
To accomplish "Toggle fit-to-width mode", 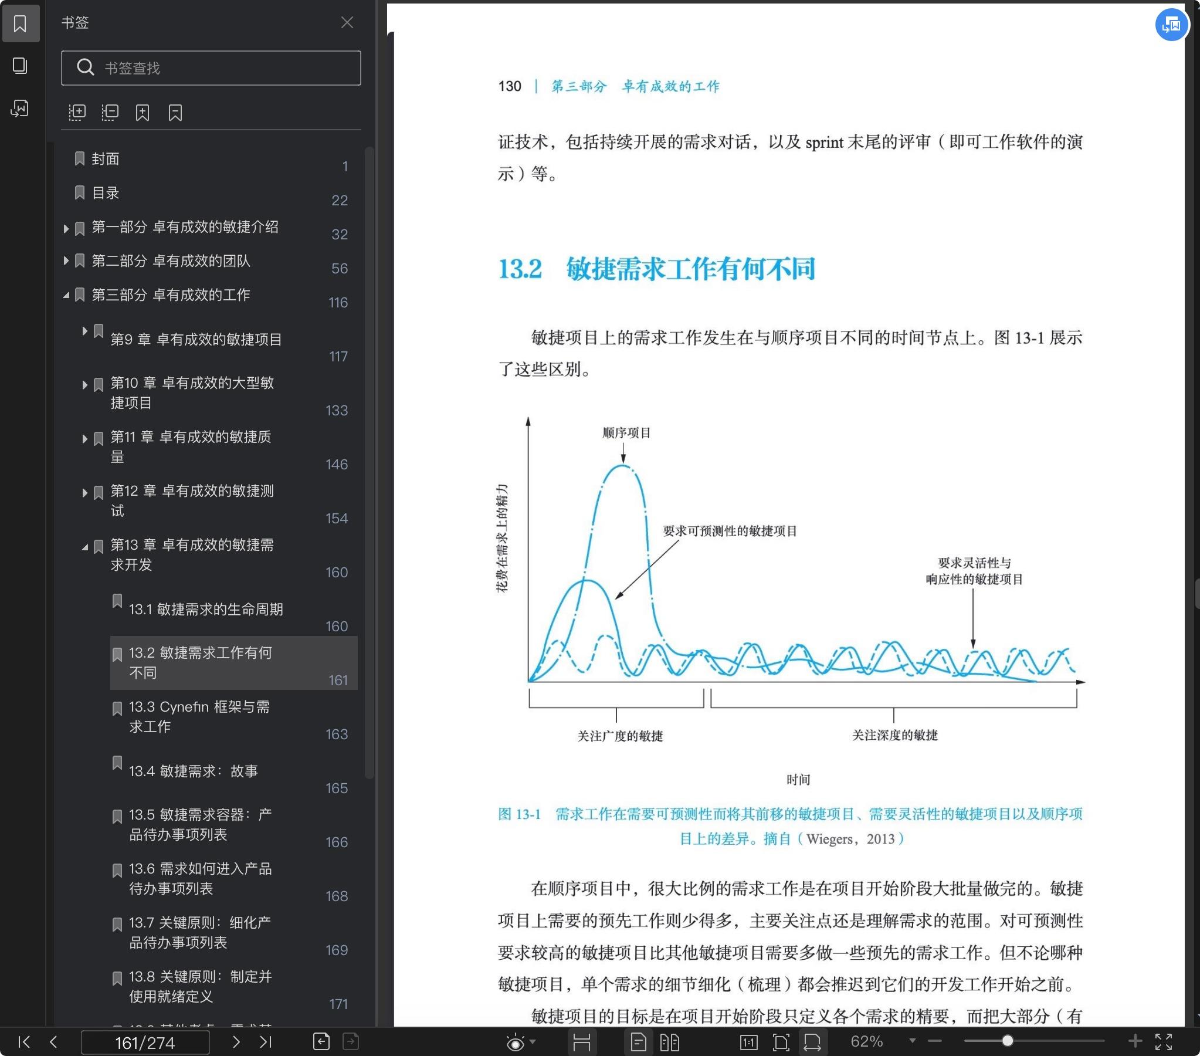I will [812, 1043].
